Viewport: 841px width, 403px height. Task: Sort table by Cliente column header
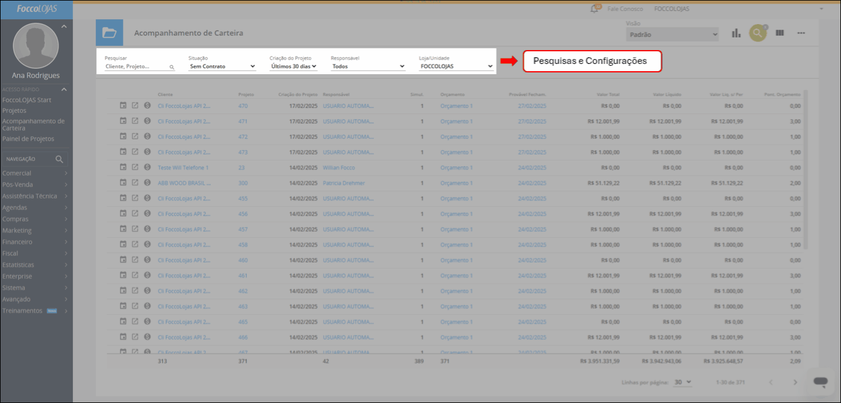coord(165,95)
